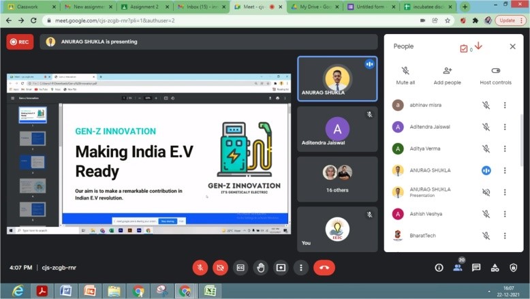Open the chat messages icon
The height and width of the screenshot is (299, 530).
pyautogui.click(x=476, y=268)
